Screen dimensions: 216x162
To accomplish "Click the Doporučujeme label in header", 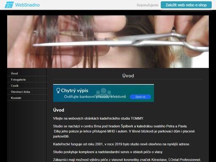I will (x=148, y=5).
